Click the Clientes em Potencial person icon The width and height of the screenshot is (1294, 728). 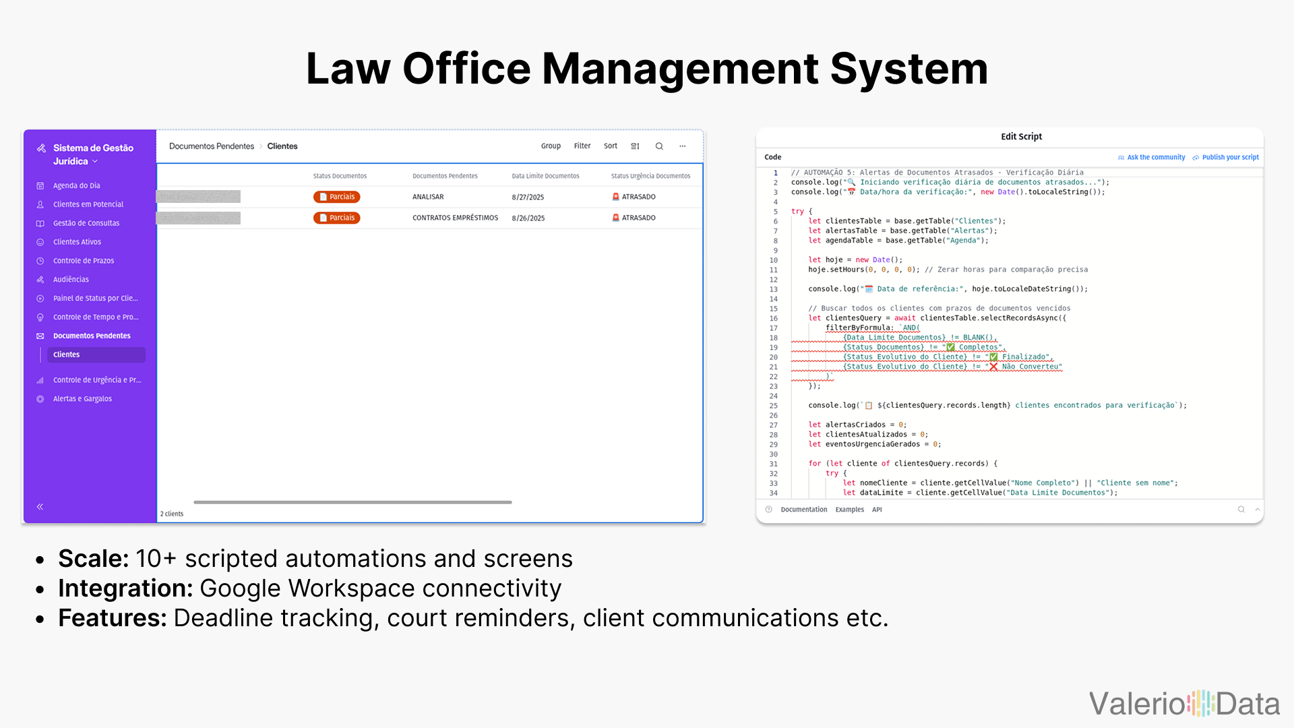[40, 204]
